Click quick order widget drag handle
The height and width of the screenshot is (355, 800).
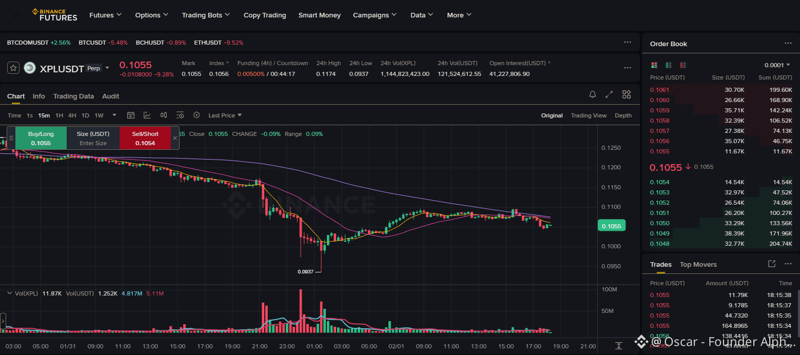point(11,138)
